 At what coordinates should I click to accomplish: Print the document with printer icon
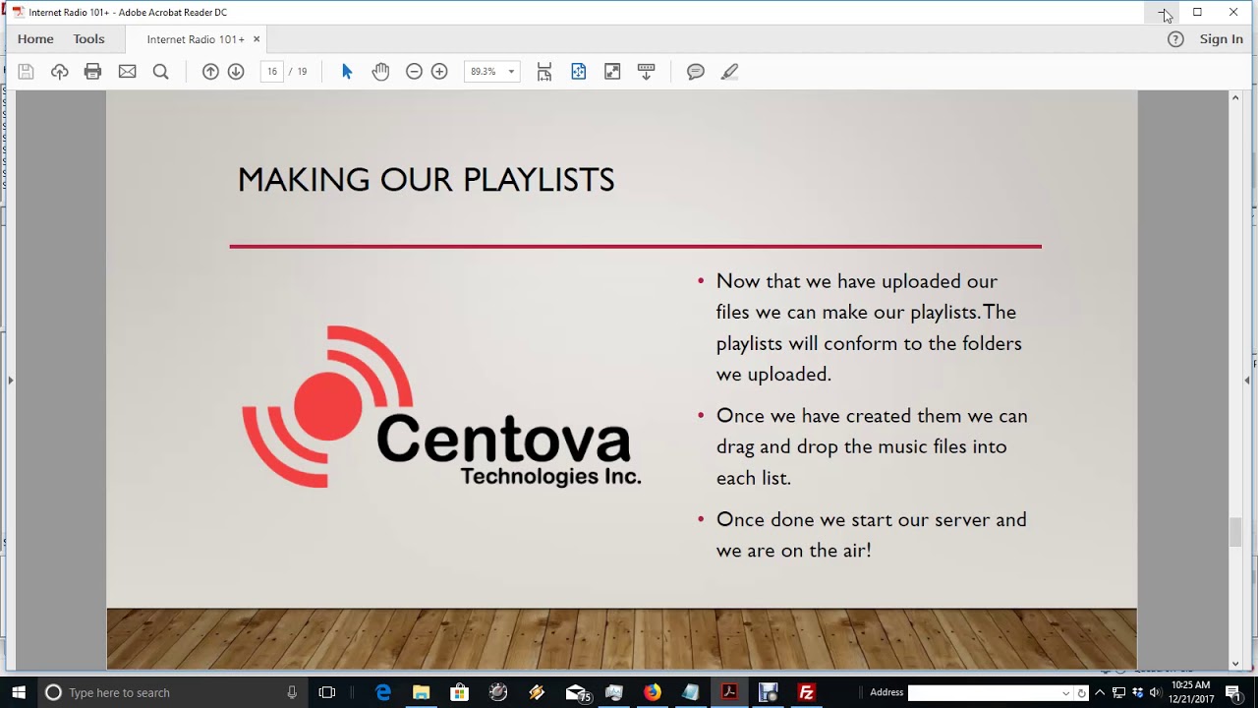93,72
